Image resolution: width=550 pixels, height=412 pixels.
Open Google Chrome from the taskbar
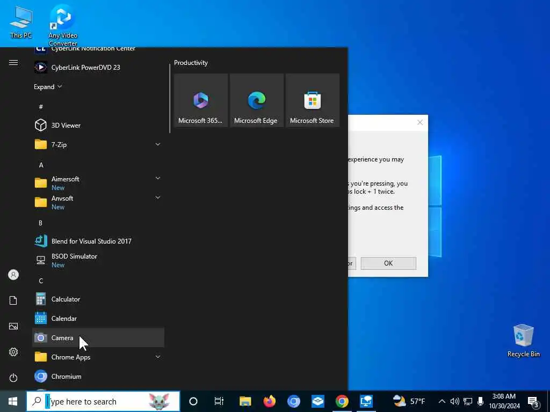coord(342,401)
